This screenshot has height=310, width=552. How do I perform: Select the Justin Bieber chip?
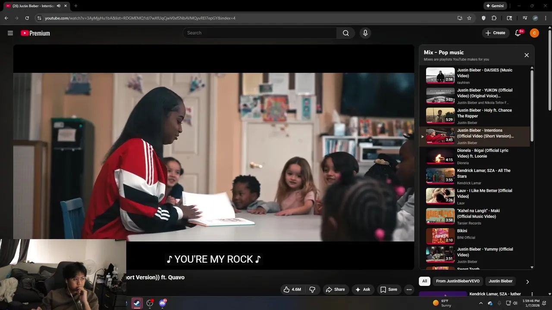pos(500,281)
